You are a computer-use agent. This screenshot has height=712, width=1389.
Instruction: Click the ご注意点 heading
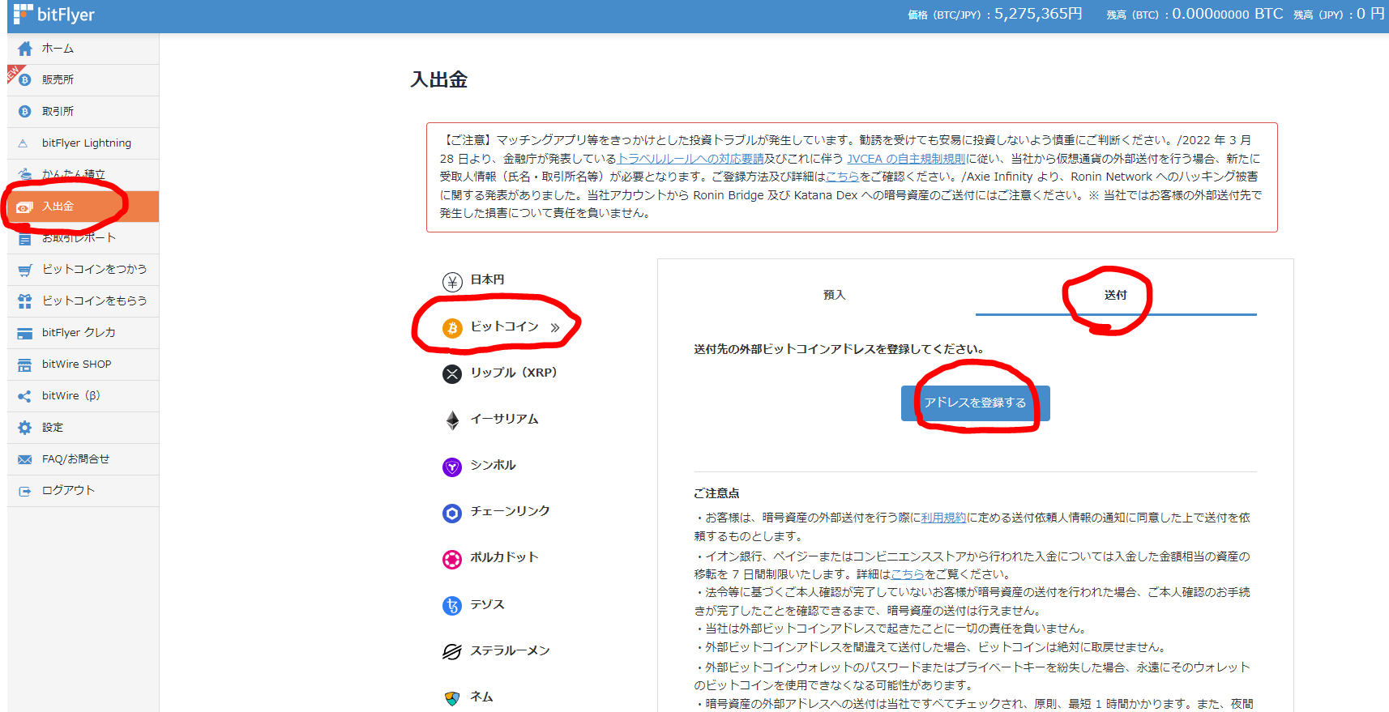pos(716,493)
